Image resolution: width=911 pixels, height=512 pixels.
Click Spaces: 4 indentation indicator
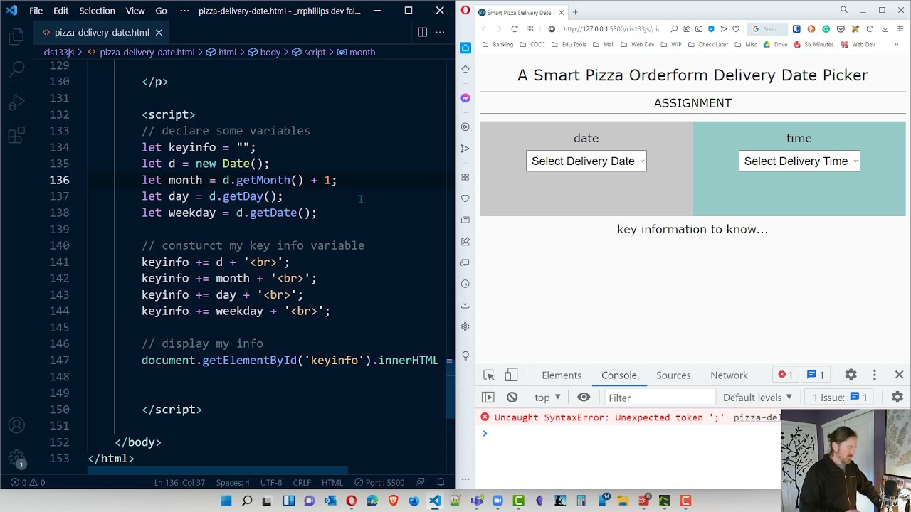point(233,482)
